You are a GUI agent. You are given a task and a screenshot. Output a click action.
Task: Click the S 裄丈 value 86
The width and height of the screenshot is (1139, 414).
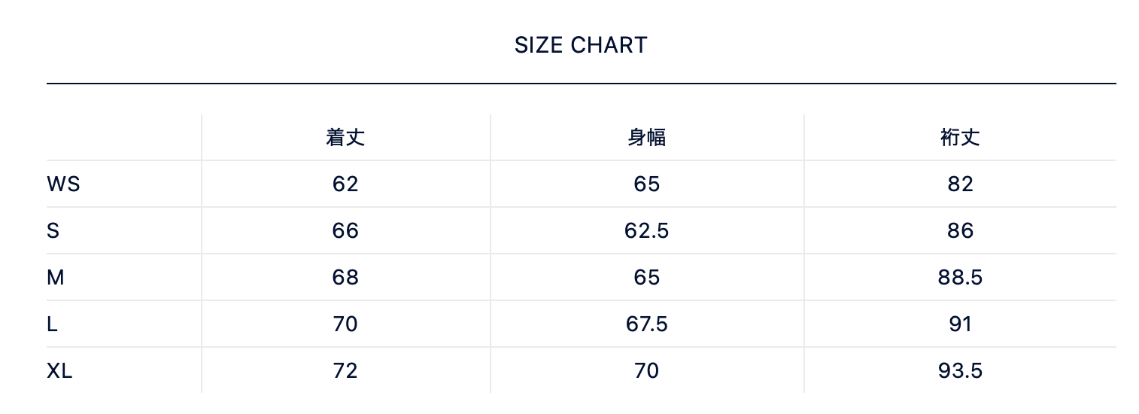point(960,230)
